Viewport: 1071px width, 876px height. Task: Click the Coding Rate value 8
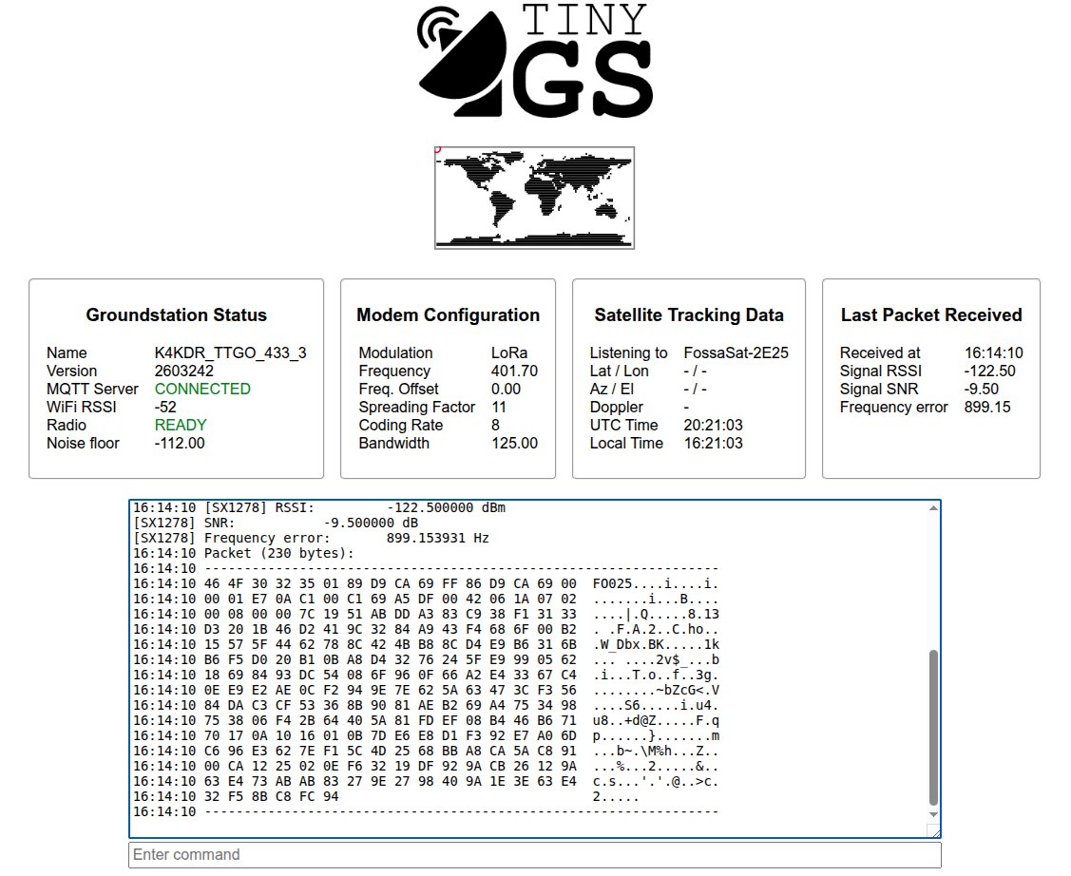click(x=495, y=426)
